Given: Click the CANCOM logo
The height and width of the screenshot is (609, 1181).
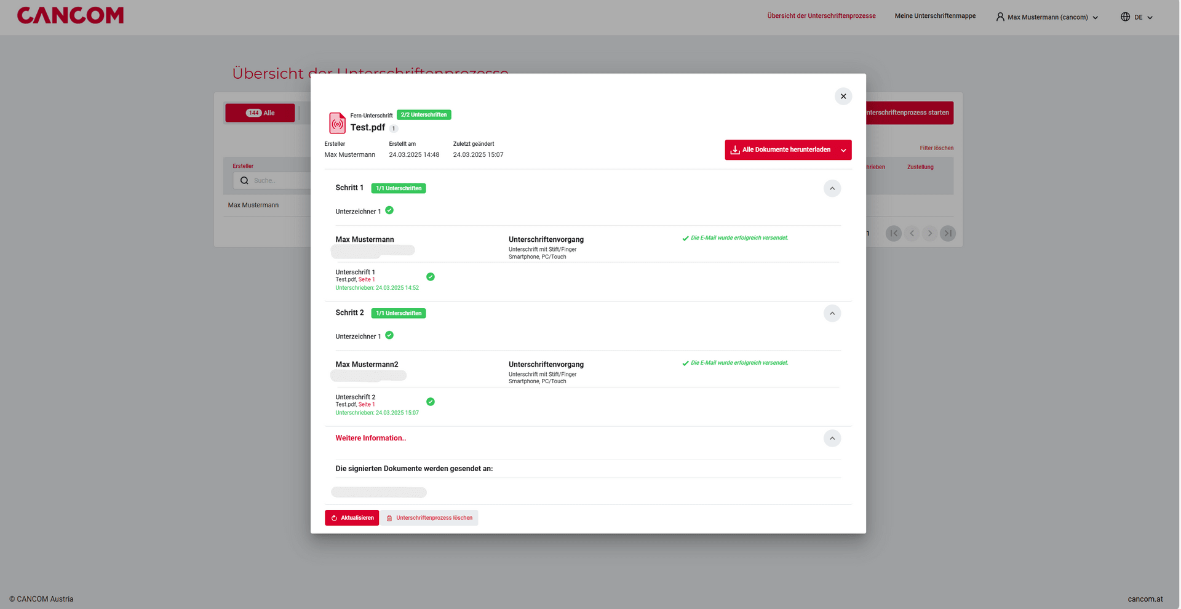Looking at the screenshot, I should pyautogui.click(x=70, y=15).
